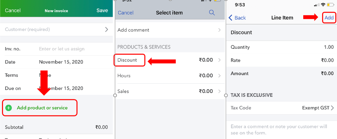The width and height of the screenshot is (337, 139).
Task: Tap Add to add line item
Action: point(329,18)
